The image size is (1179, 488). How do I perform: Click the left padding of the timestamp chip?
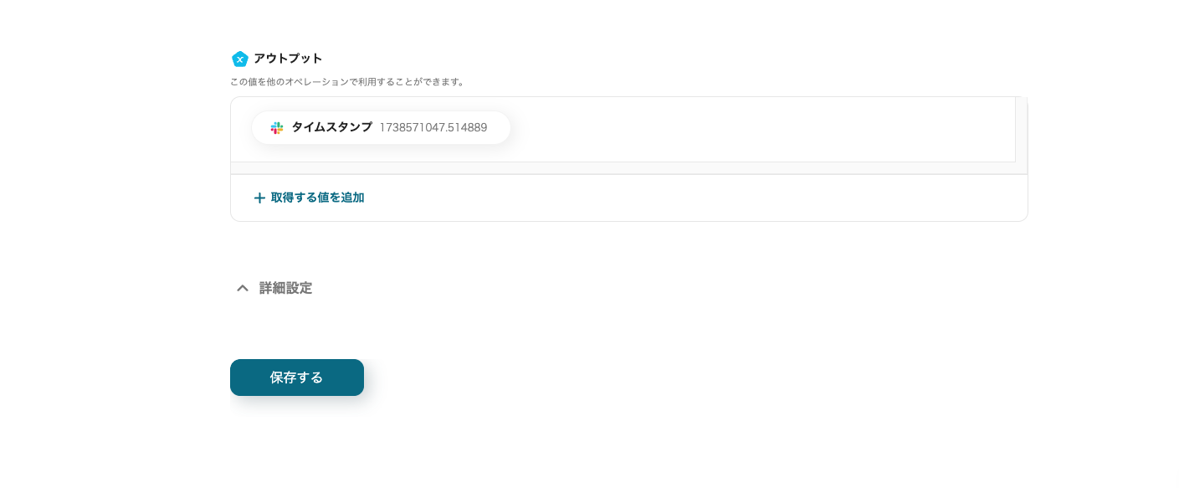click(x=260, y=128)
